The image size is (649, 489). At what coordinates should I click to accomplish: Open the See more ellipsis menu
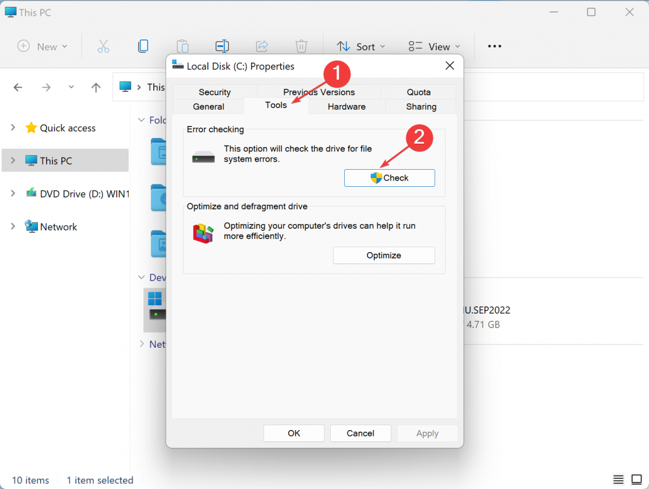coord(494,46)
